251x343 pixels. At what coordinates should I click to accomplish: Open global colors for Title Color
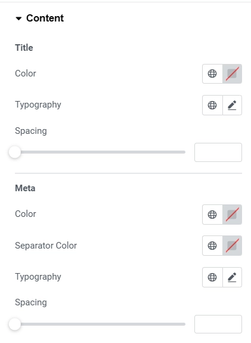tap(212, 73)
